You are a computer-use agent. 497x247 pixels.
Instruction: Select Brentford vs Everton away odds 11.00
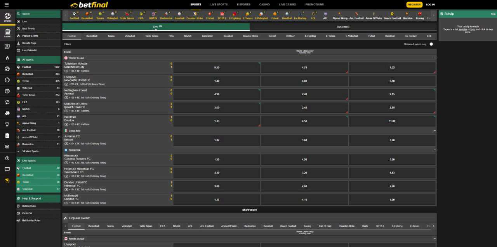tap(392, 121)
